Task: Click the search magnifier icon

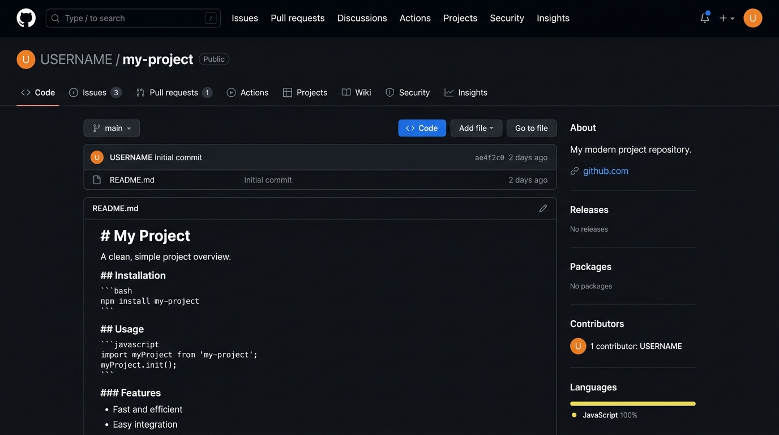Action: pos(55,18)
